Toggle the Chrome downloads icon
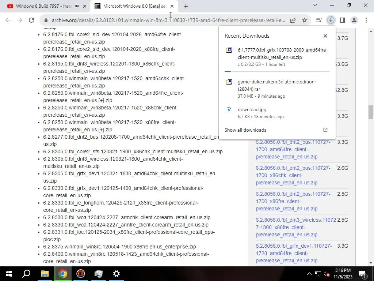This screenshot has width=374, height=281. pyautogui.click(x=331, y=20)
